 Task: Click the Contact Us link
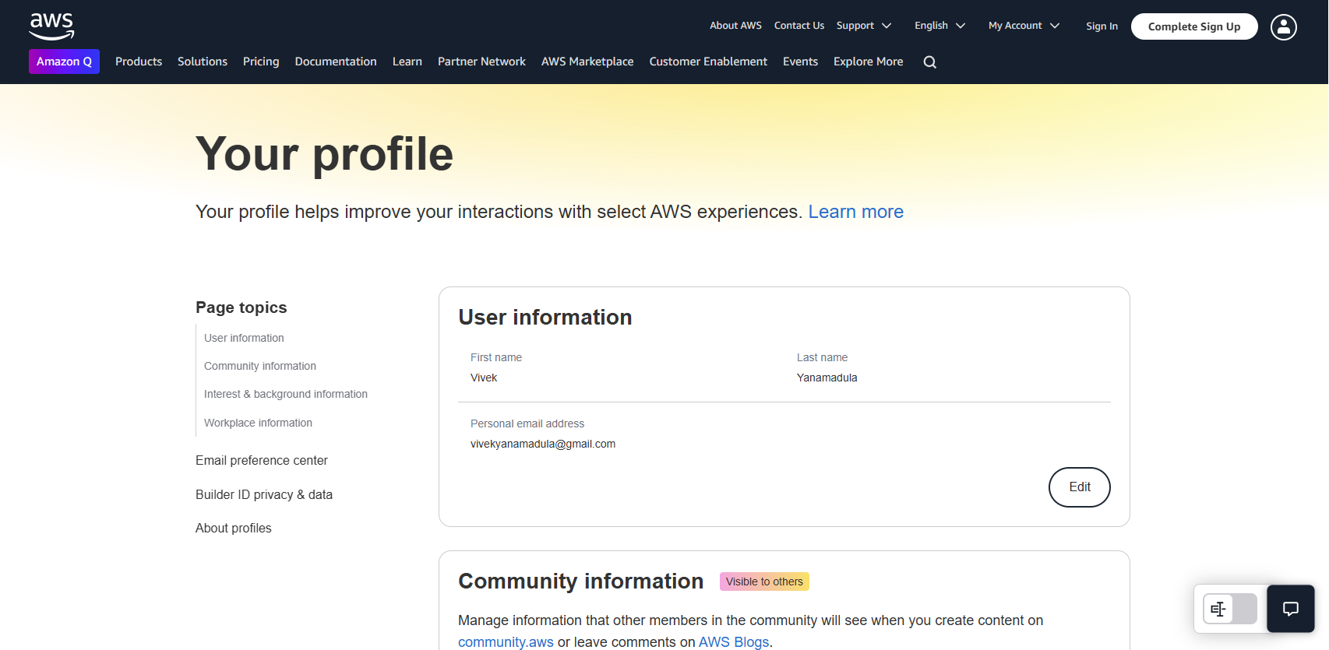point(799,26)
